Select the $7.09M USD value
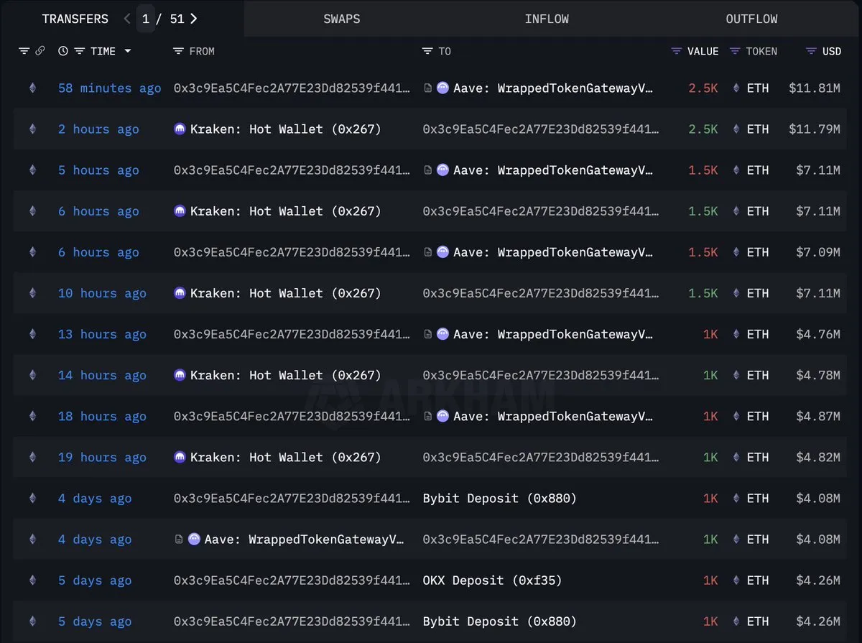862x643 pixels. pyautogui.click(x=818, y=252)
